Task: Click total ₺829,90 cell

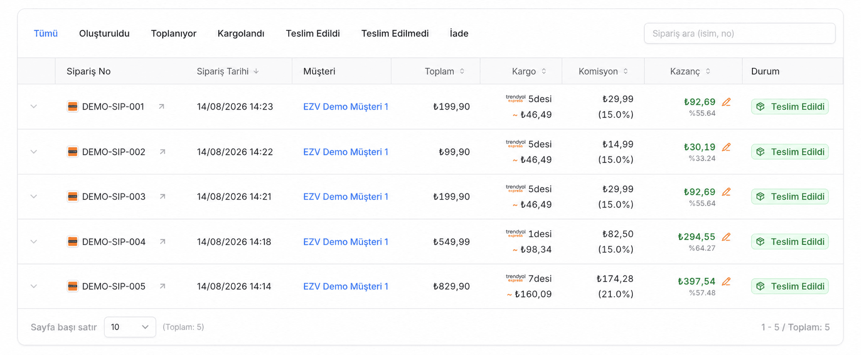Action: click(451, 287)
